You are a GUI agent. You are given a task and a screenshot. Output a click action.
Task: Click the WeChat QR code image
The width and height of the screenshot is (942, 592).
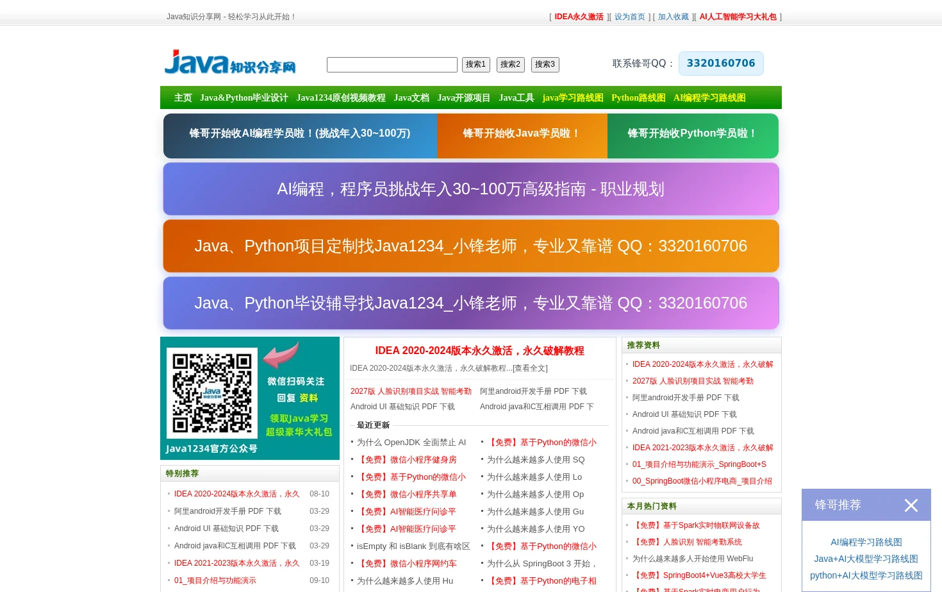pyautogui.click(x=212, y=393)
